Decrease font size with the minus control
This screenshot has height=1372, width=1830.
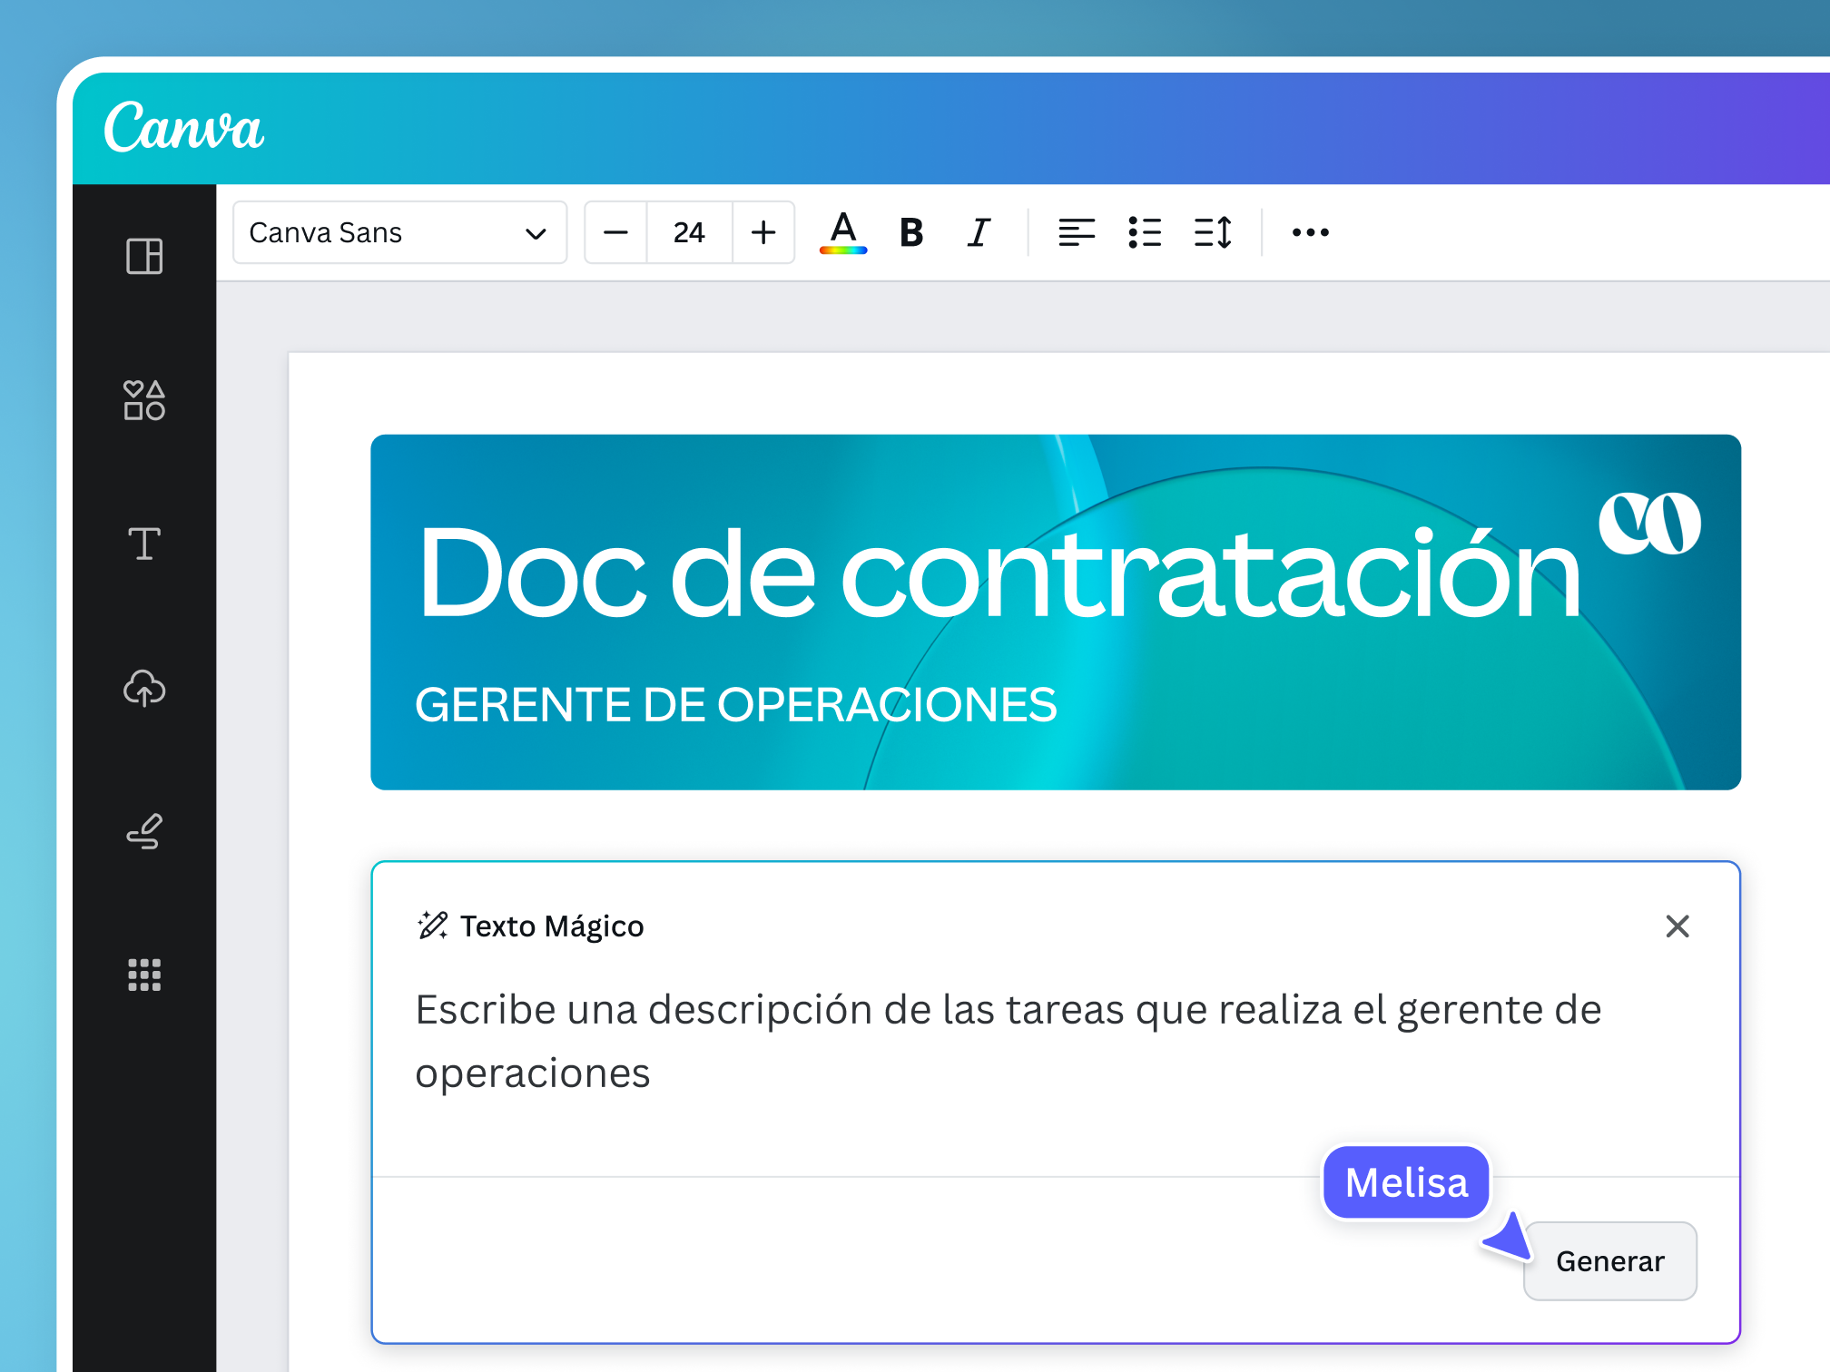pos(615,232)
